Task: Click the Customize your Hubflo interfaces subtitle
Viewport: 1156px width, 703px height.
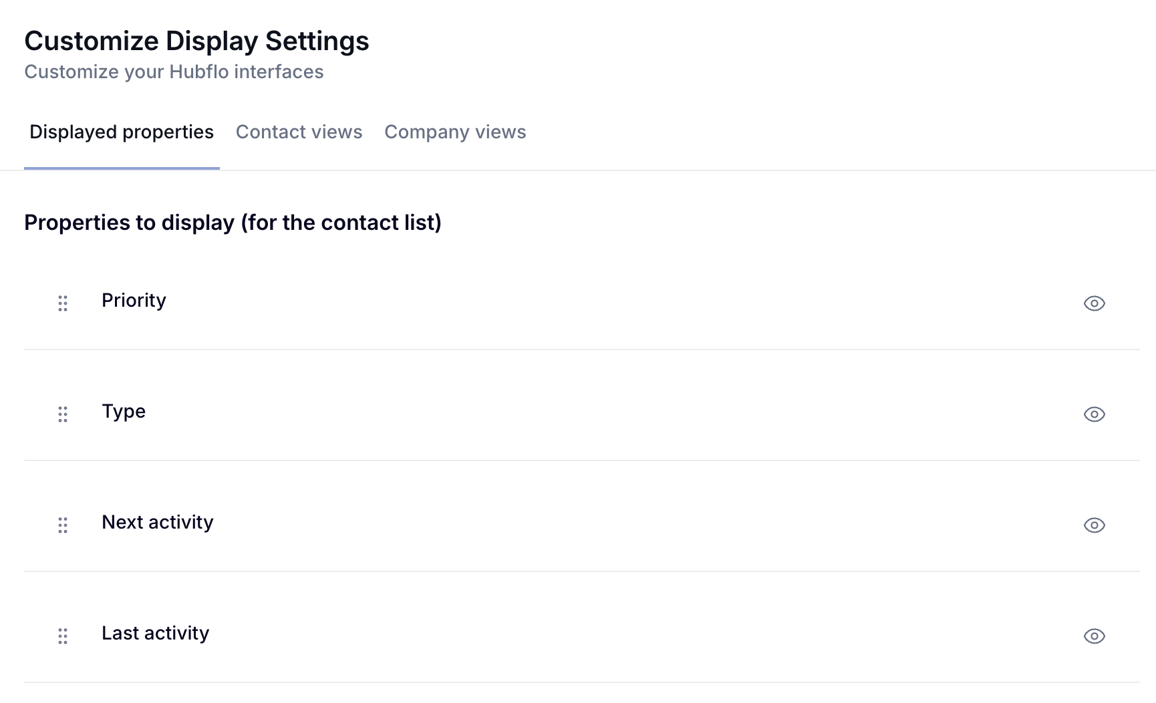Action: click(174, 72)
